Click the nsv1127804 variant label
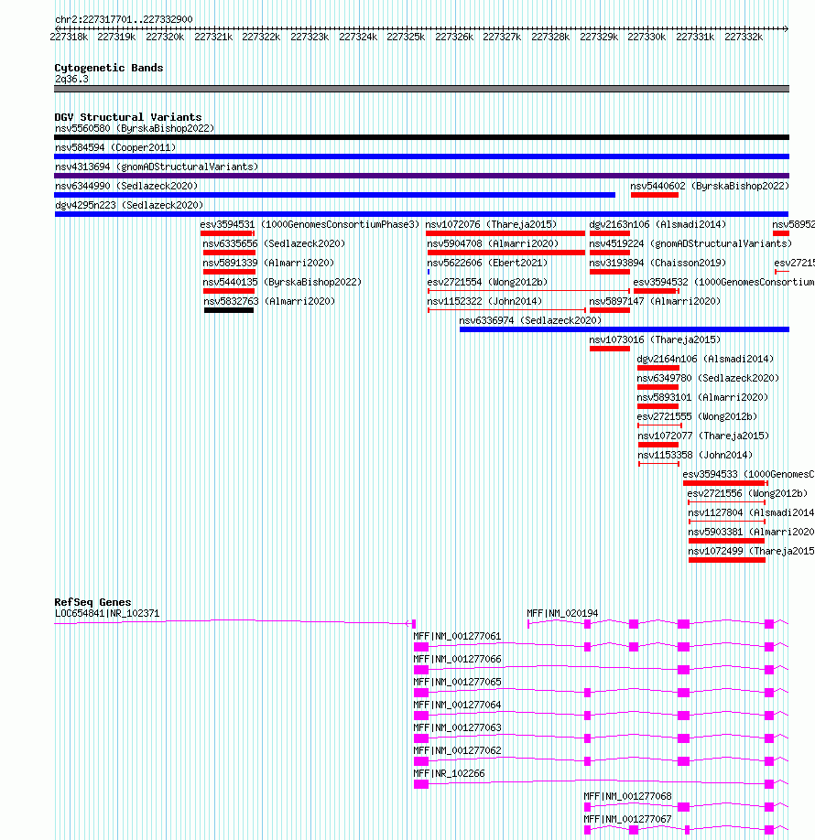Viewport: 815px width, 840px height. pos(751,513)
